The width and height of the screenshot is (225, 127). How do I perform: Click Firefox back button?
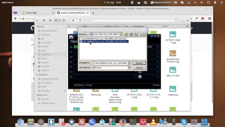pyautogui.click(x=15, y=18)
